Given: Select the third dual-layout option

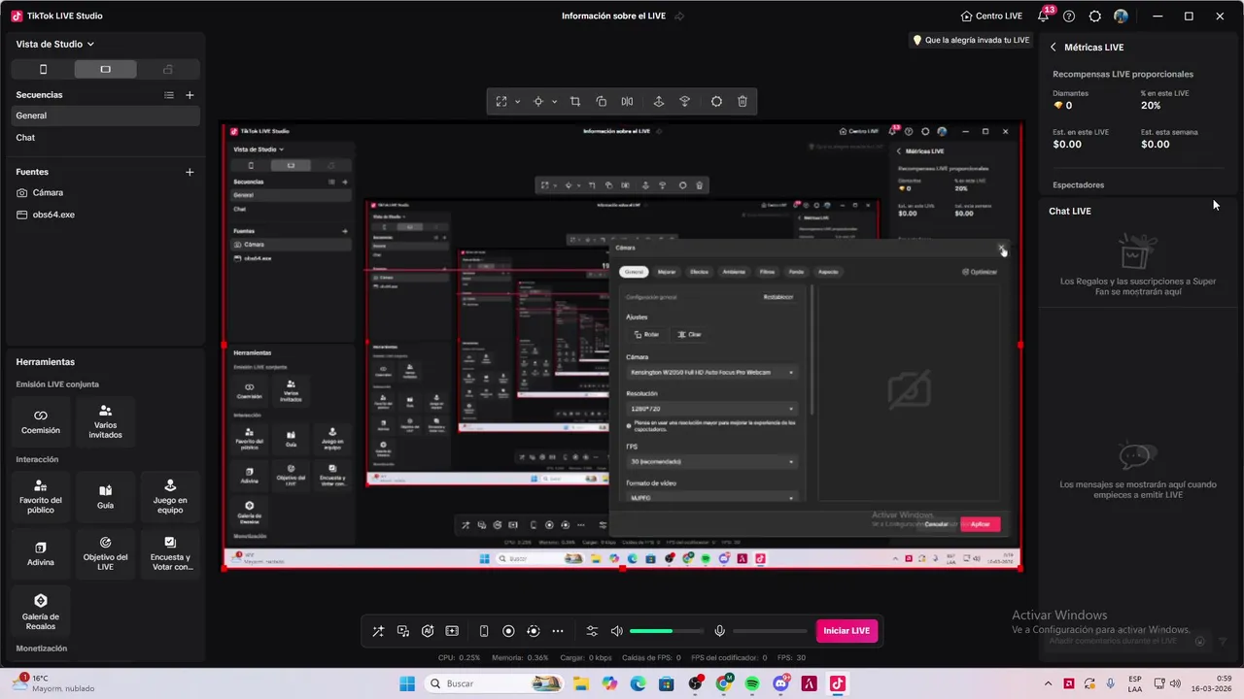Looking at the screenshot, I should [x=167, y=69].
